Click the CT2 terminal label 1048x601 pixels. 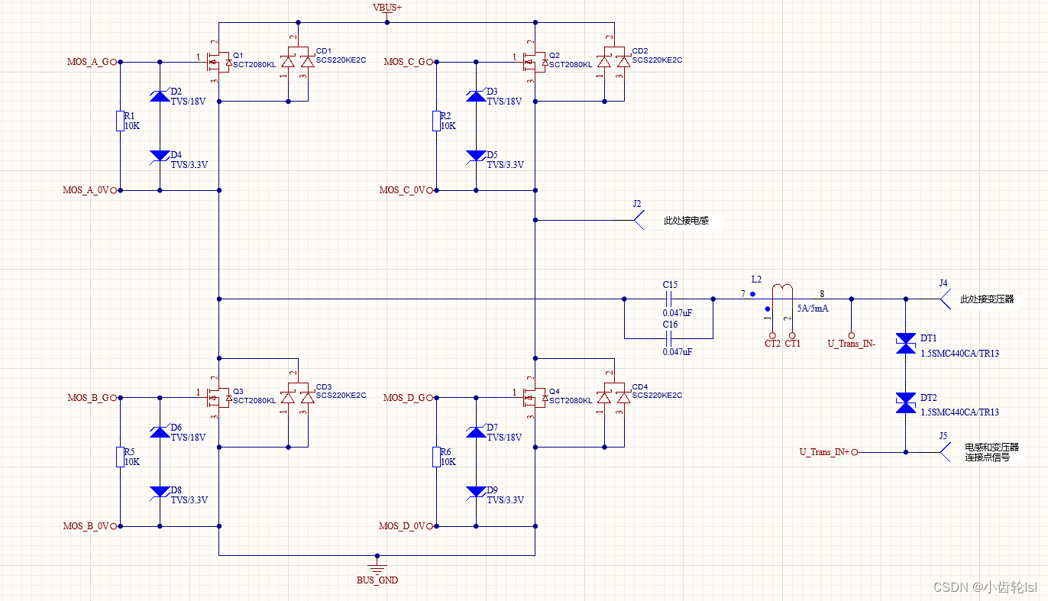point(772,344)
